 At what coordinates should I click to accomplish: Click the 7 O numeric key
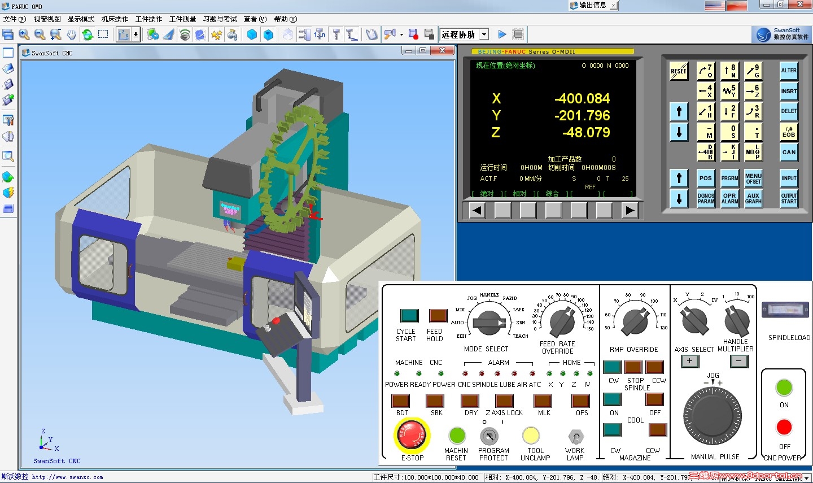(706, 71)
